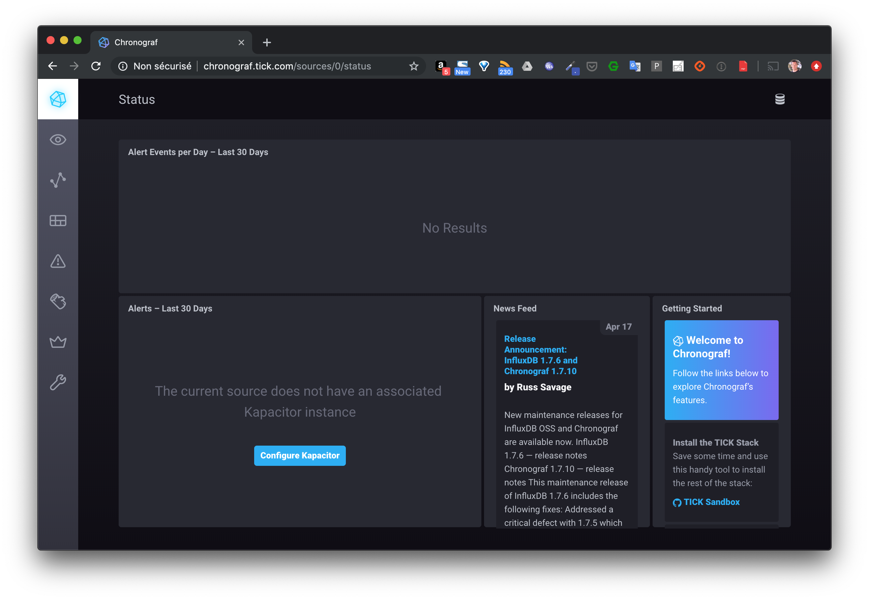Viewport: 869px width, 600px height.
Task: Select the graph/metrics icon in sidebar
Action: [x=59, y=180]
